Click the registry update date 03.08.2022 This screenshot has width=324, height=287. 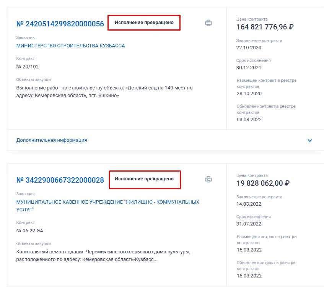coord(249,120)
